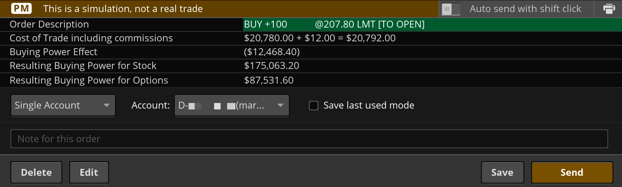Open the Single Account dropdown
Screen dimensions: 622x187
click(63, 106)
